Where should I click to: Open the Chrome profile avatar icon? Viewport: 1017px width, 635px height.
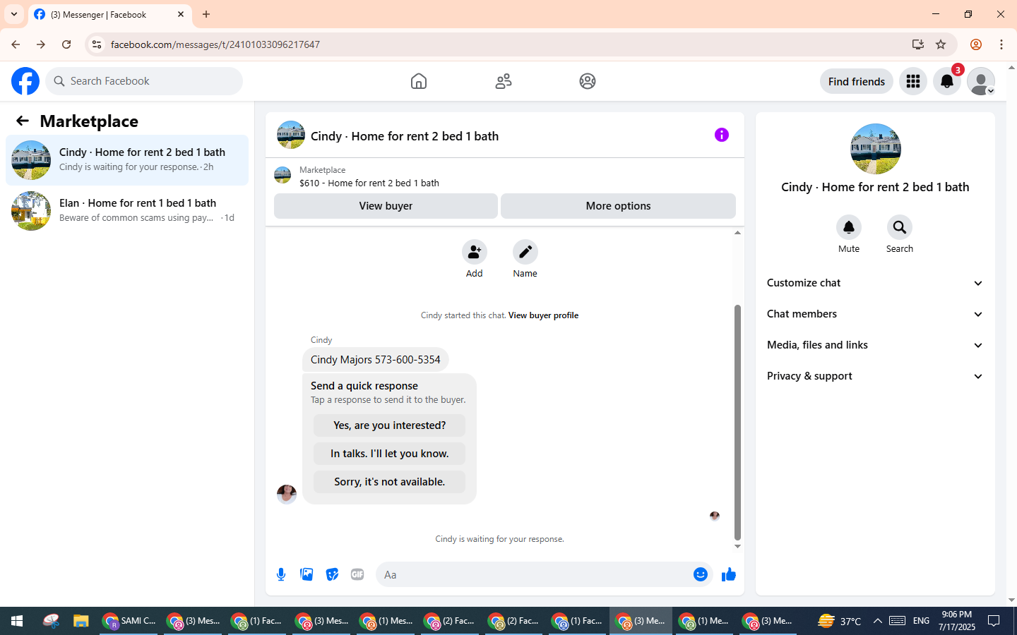click(x=976, y=44)
